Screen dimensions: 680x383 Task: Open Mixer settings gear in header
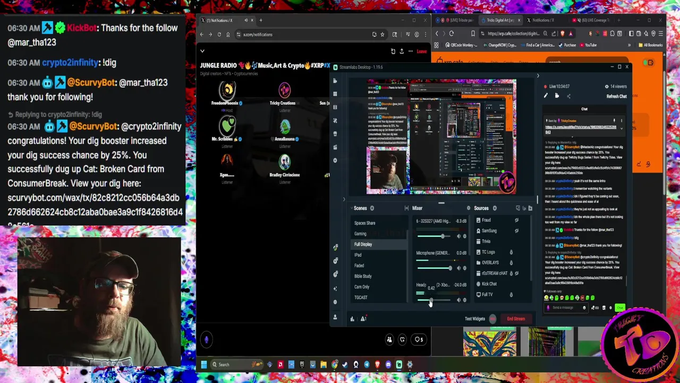(x=468, y=208)
